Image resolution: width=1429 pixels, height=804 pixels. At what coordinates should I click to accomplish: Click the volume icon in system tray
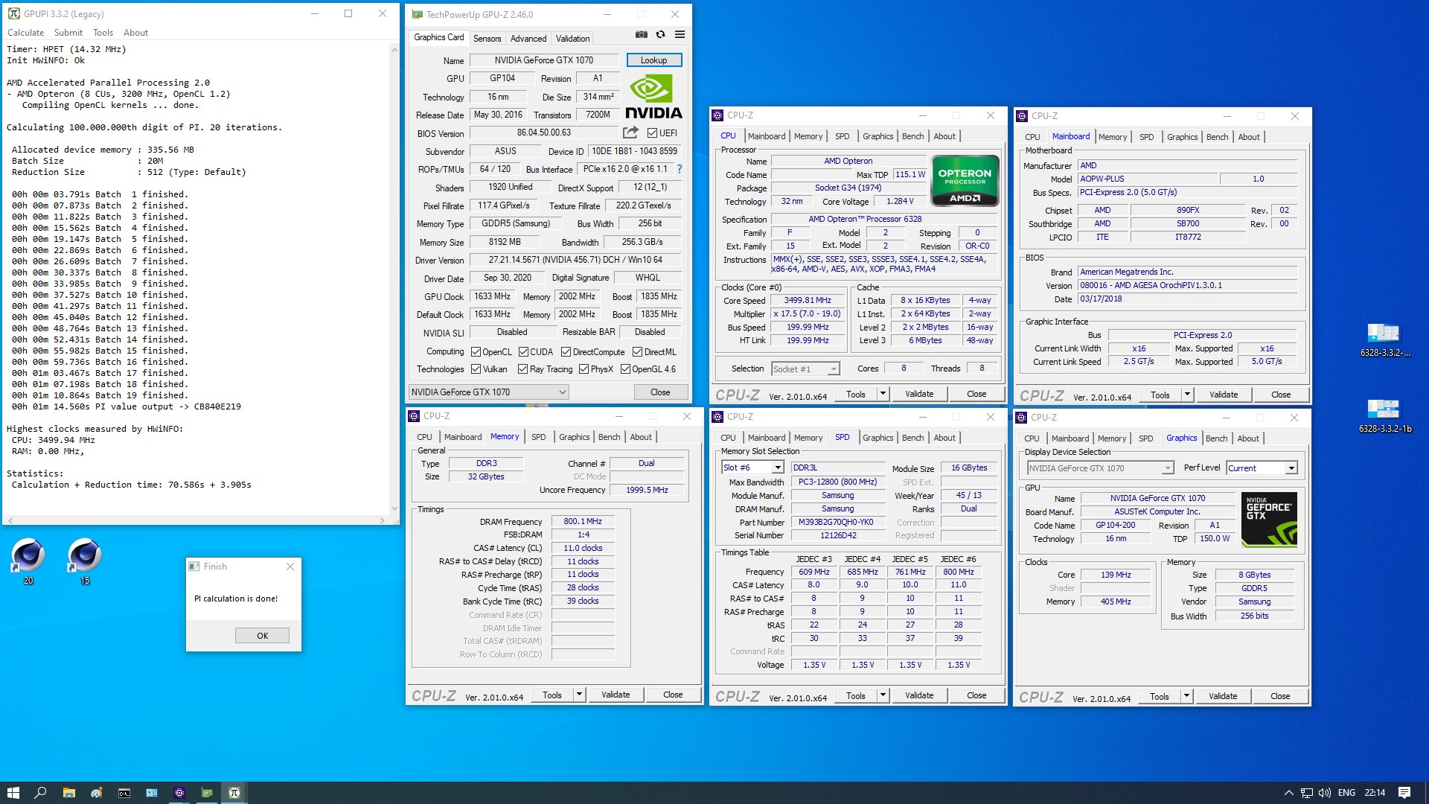tap(1325, 793)
